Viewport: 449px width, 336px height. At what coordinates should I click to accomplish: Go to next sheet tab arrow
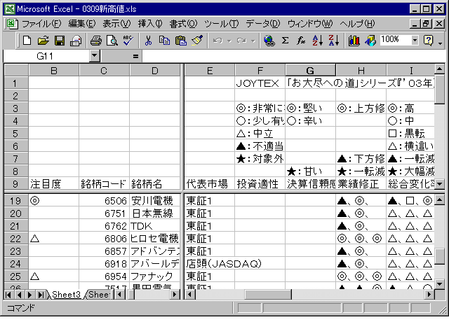coord(29,295)
